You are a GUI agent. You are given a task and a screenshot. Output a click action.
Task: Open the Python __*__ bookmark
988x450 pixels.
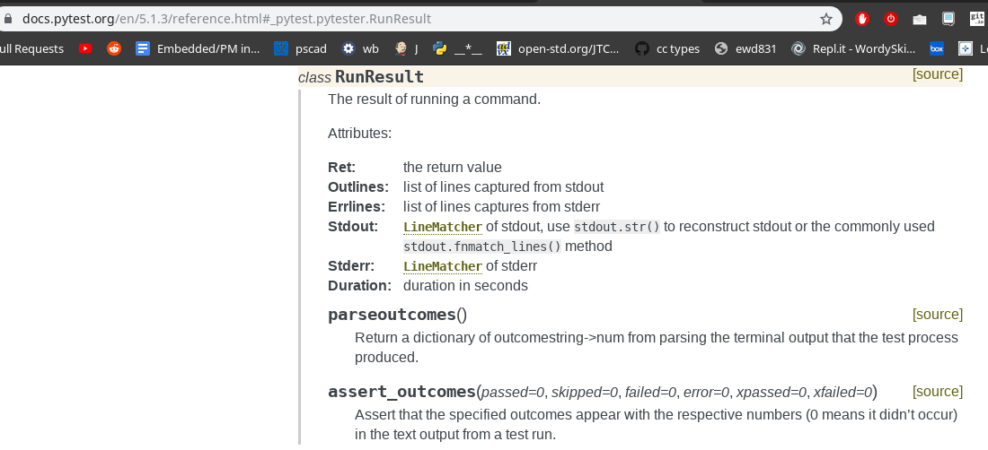pos(457,48)
